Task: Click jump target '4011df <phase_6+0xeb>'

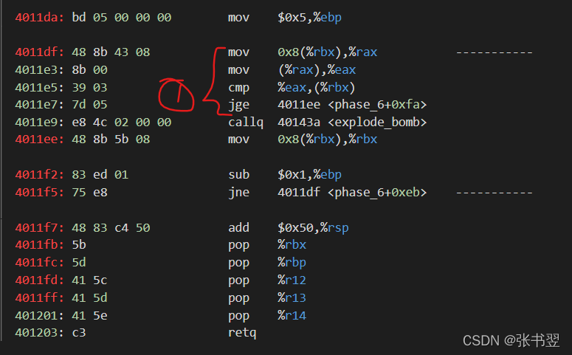Action: click(352, 193)
